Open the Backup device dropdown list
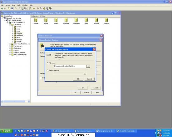 pyautogui.click(x=85, y=73)
